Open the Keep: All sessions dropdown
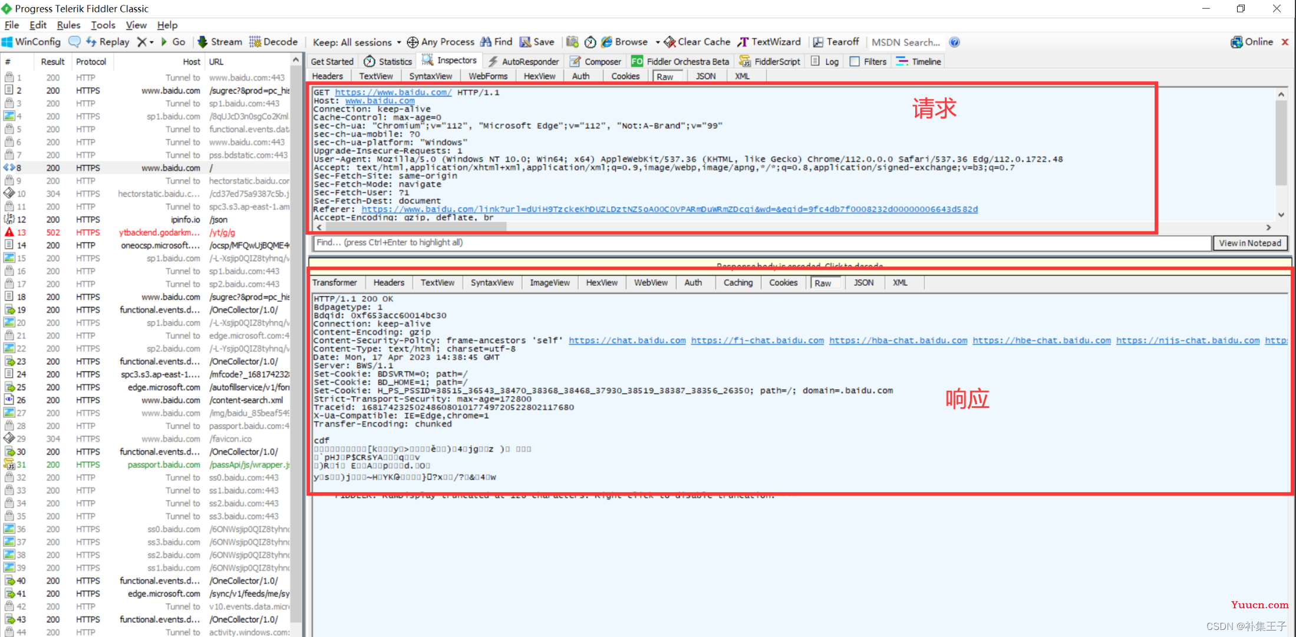 coord(357,42)
